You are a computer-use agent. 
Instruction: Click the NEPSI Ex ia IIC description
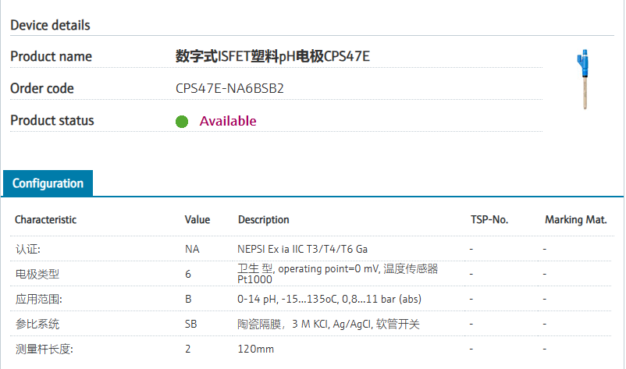pos(302,249)
